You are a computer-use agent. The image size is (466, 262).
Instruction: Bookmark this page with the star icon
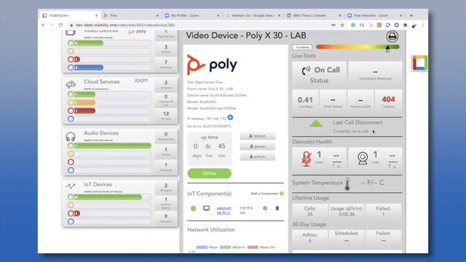tap(342, 25)
